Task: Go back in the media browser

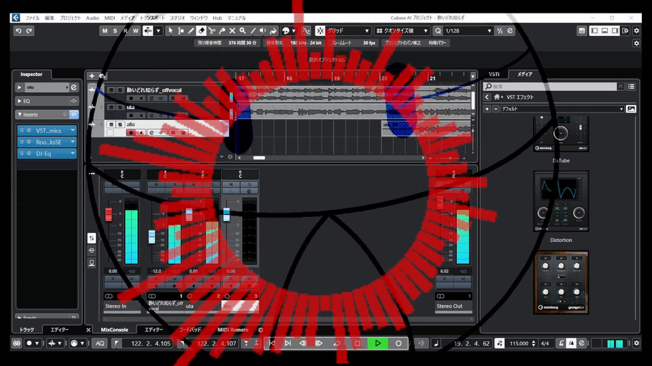Action: coord(487,97)
